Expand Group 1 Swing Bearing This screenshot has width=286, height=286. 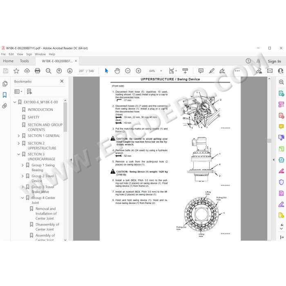coord(22,165)
